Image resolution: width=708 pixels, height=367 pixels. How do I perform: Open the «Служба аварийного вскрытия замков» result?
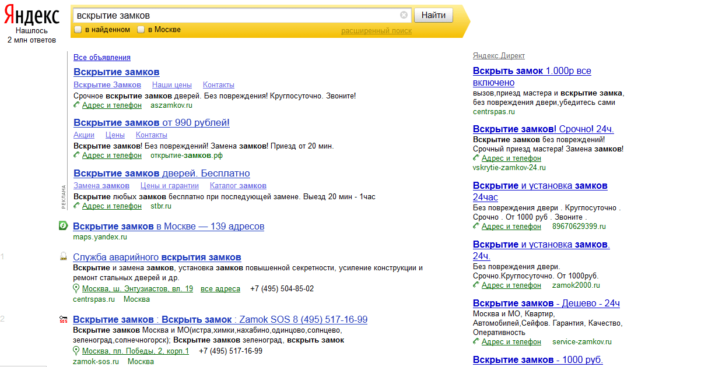pos(157,257)
